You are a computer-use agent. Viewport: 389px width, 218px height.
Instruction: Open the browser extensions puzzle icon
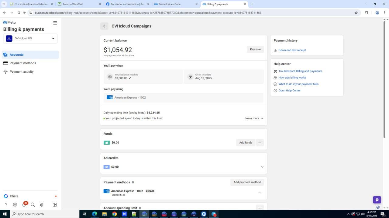pos(366,13)
